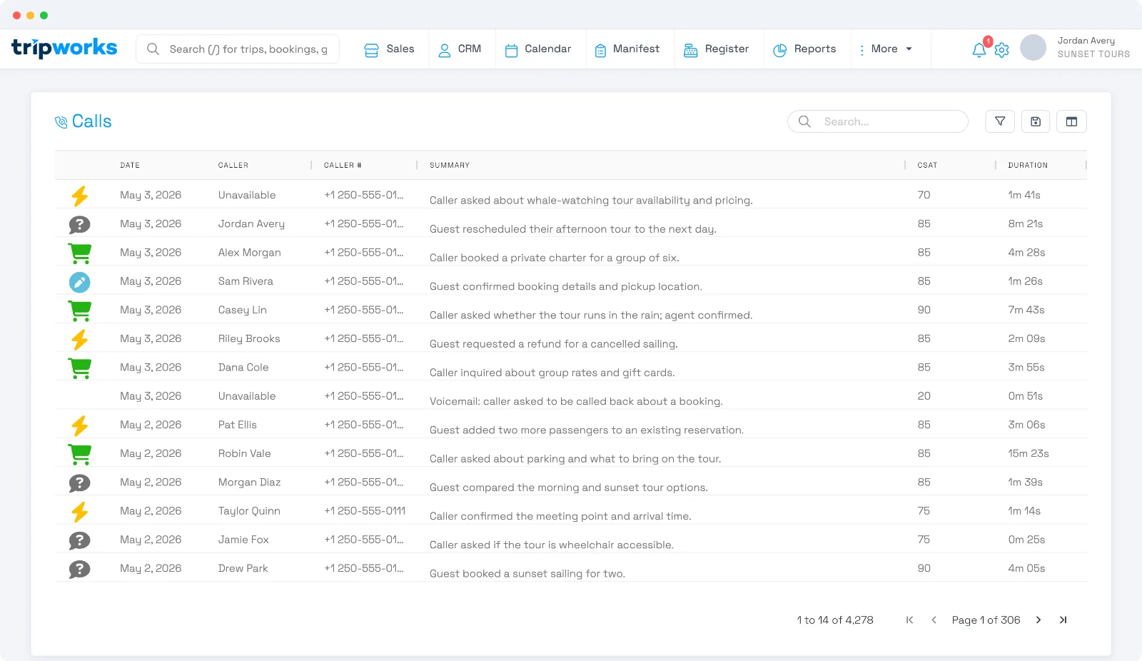The height and width of the screenshot is (661, 1142).
Task: Click the lightning icon for Pat Ellis
Action: click(80, 425)
